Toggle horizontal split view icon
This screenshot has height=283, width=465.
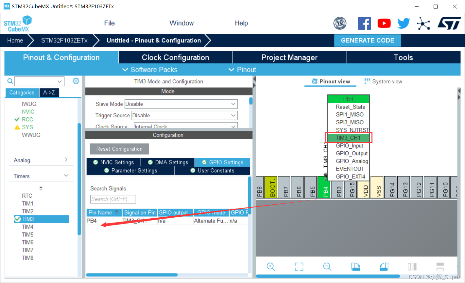tap(440, 267)
